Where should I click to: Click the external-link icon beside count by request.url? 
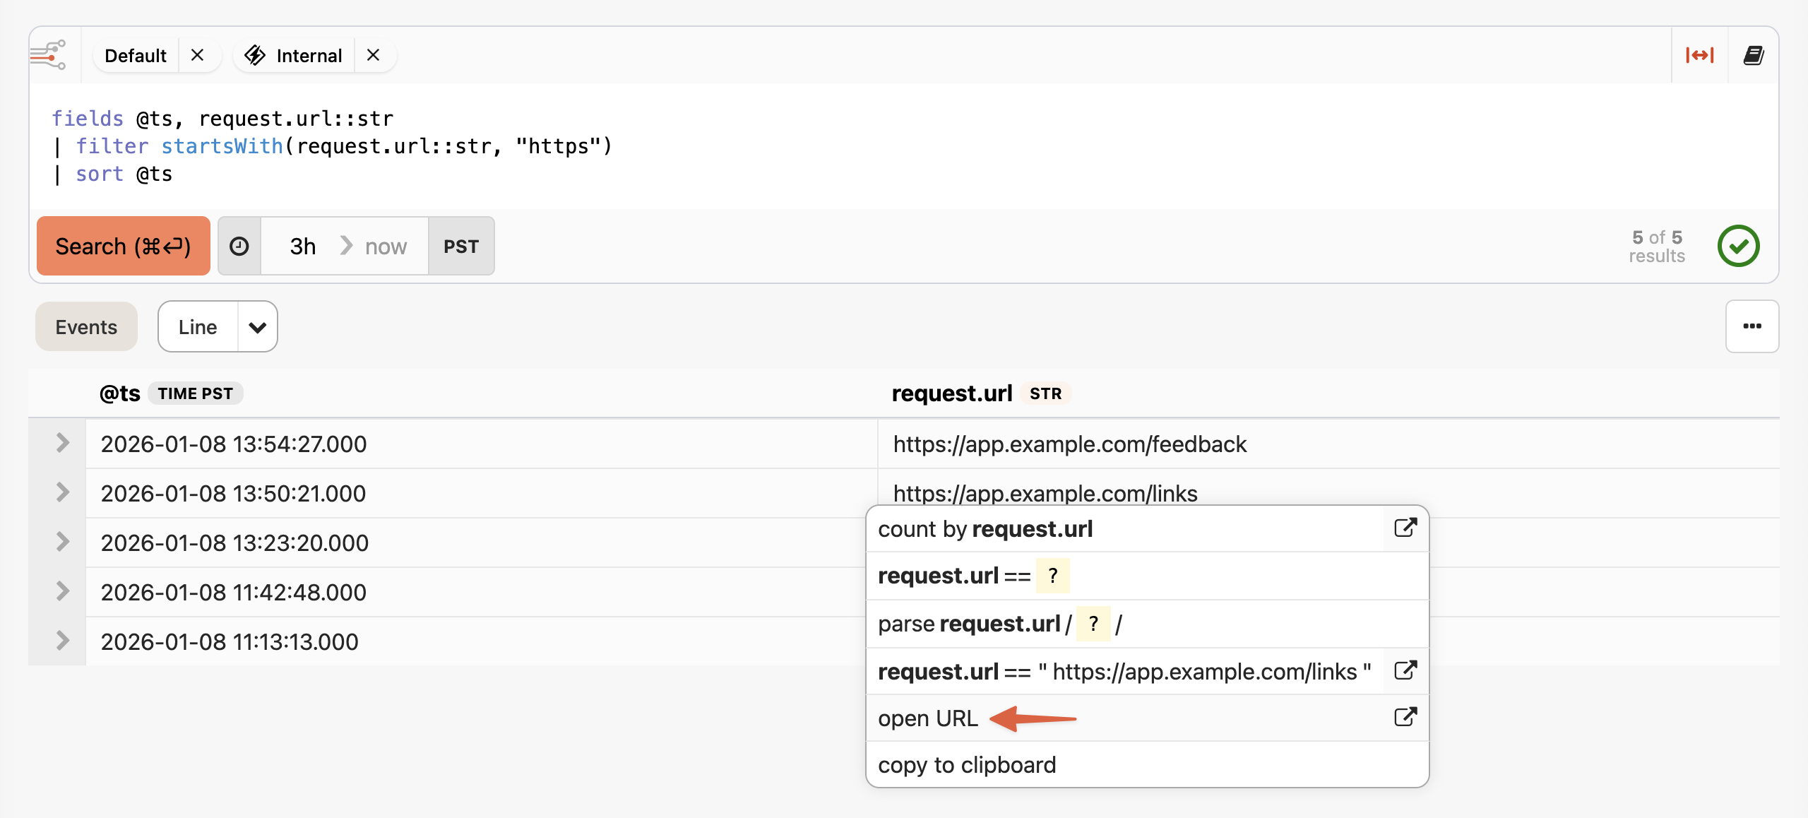click(x=1405, y=528)
